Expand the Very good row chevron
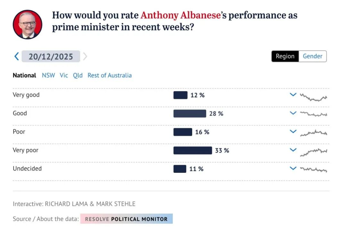 [x=293, y=95]
